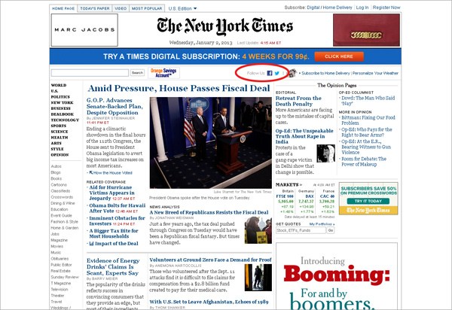Switch to the Today's Paper tab
The height and width of the screenshot is (310, 452).
tap(95, 8)
